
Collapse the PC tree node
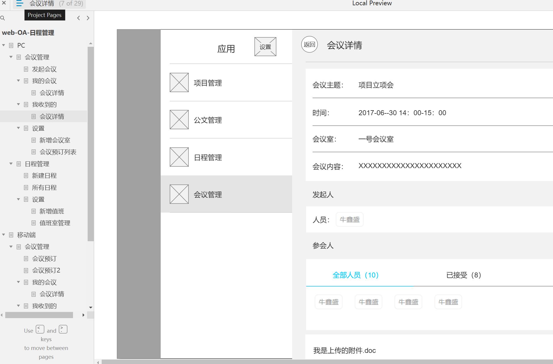coord(4,45)
